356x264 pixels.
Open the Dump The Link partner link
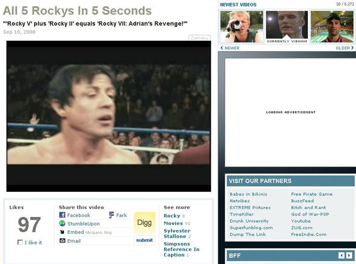248,234
